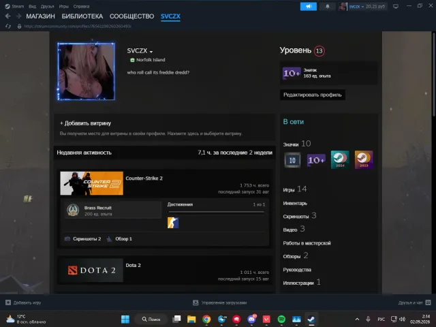436x327 pixels.
Task: Open Скриншоты 3 in sidebar
Action: (300, 216)
